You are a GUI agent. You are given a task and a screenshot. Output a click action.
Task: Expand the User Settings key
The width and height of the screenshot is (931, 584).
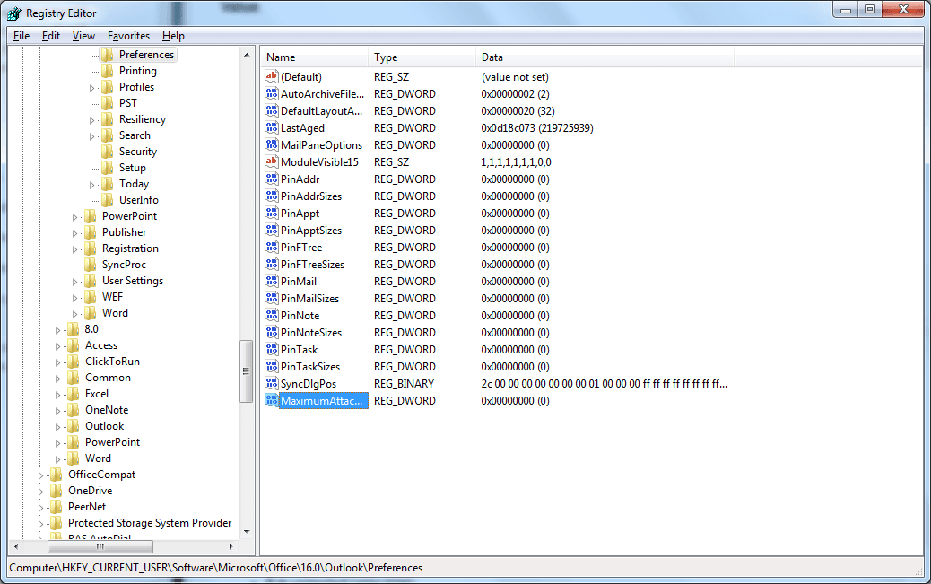74,282
